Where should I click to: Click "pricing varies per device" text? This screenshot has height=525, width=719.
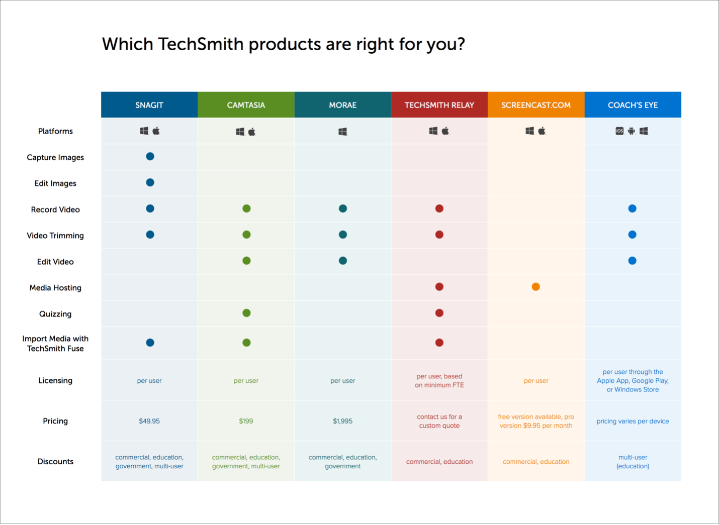[x=633, y=421]
